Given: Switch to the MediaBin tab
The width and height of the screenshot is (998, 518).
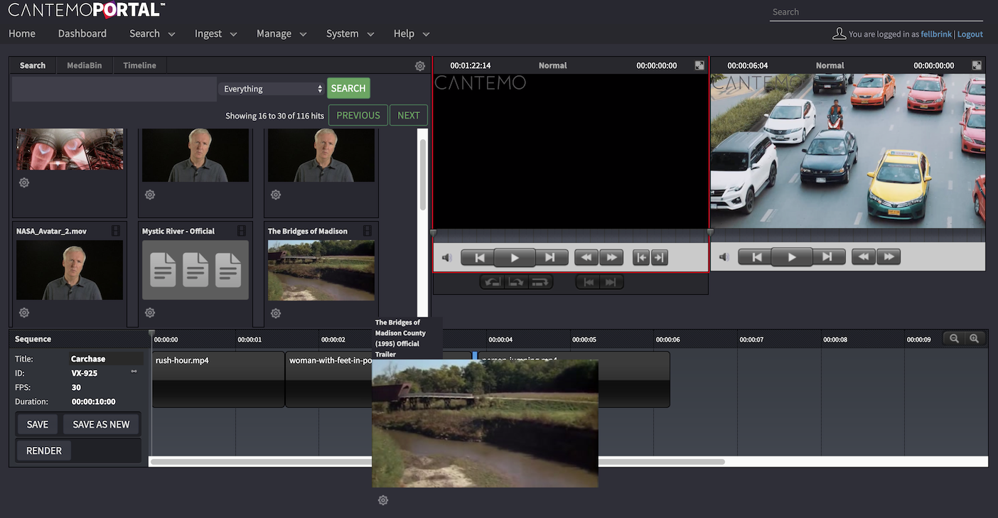Looking at the screenshot, I should (85, 65).
